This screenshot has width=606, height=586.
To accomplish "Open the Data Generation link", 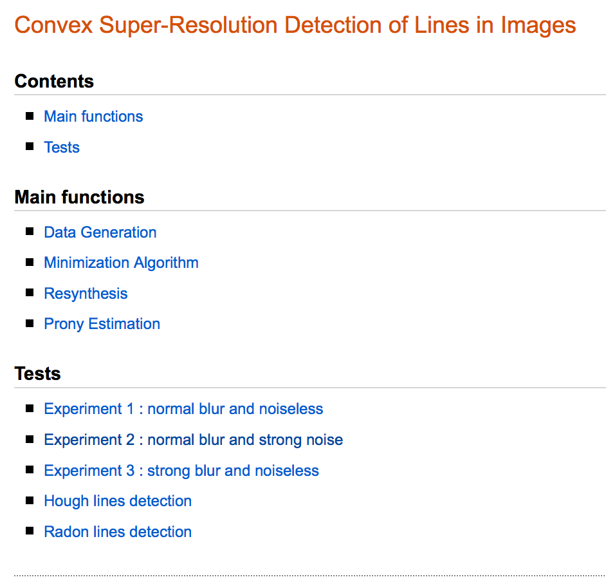I will 100,232.
